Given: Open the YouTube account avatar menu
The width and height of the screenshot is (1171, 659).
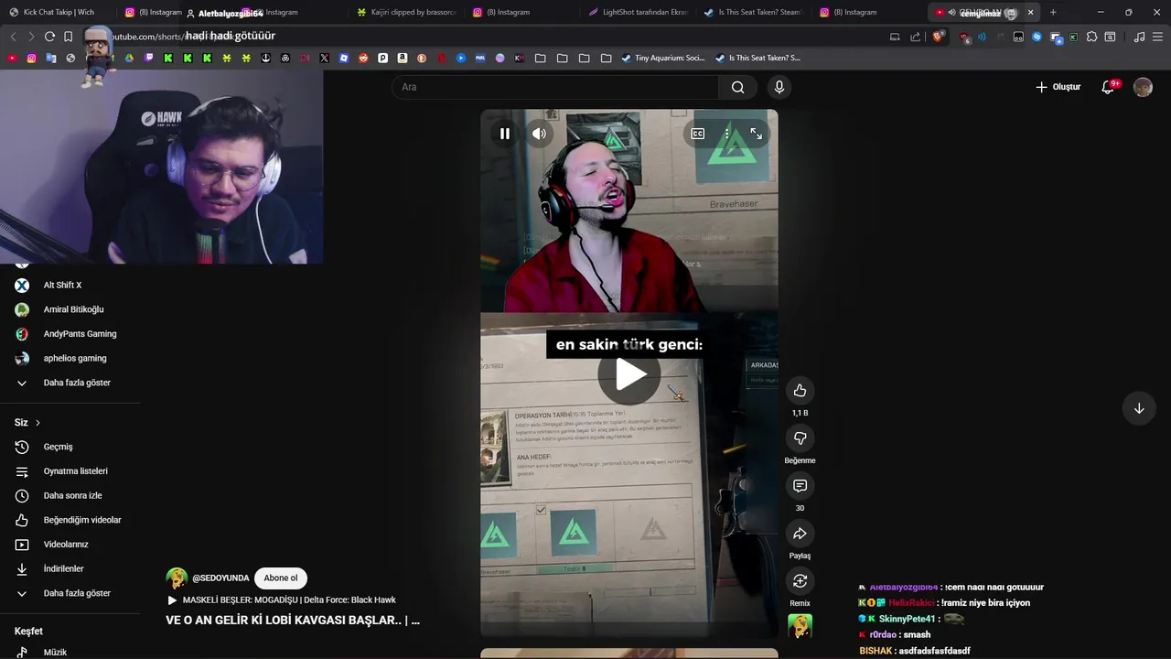Looking at the screenshot, I should 1143,87.
